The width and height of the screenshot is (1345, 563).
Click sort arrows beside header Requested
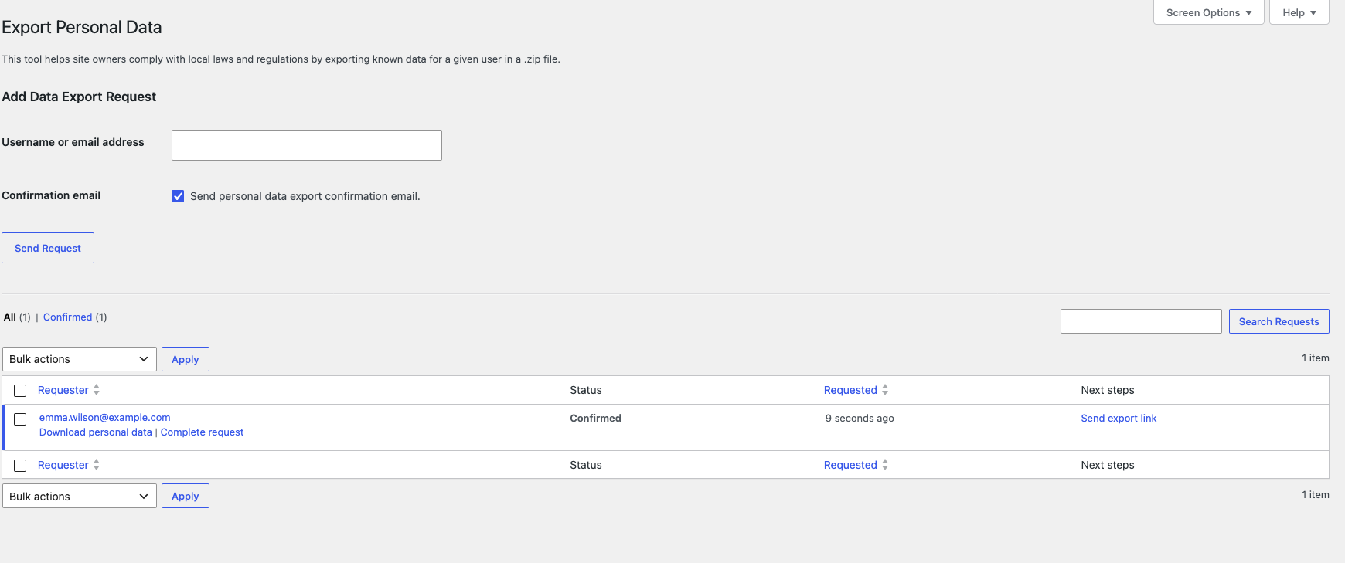tap(885, 390)
